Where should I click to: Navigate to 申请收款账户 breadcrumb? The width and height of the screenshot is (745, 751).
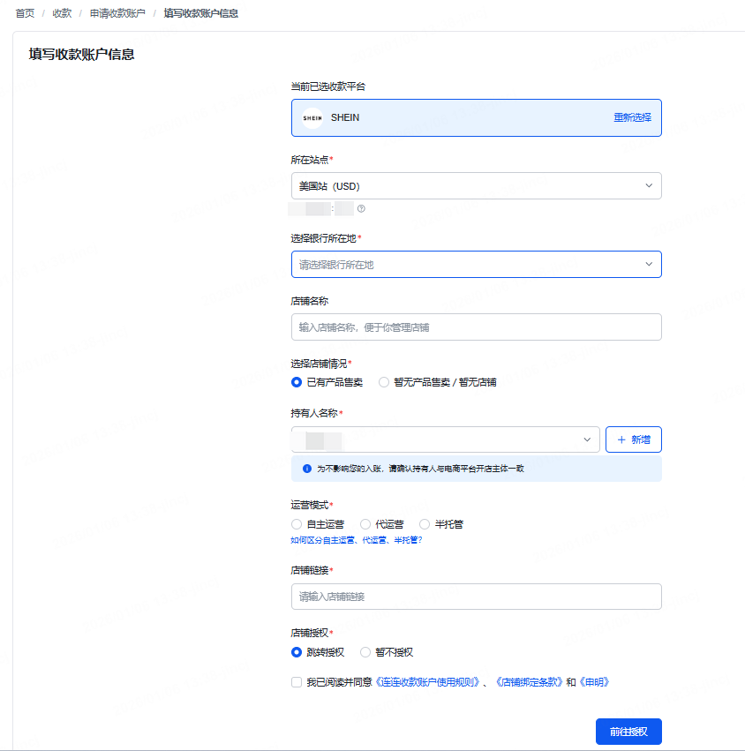(x=117, y=13)
